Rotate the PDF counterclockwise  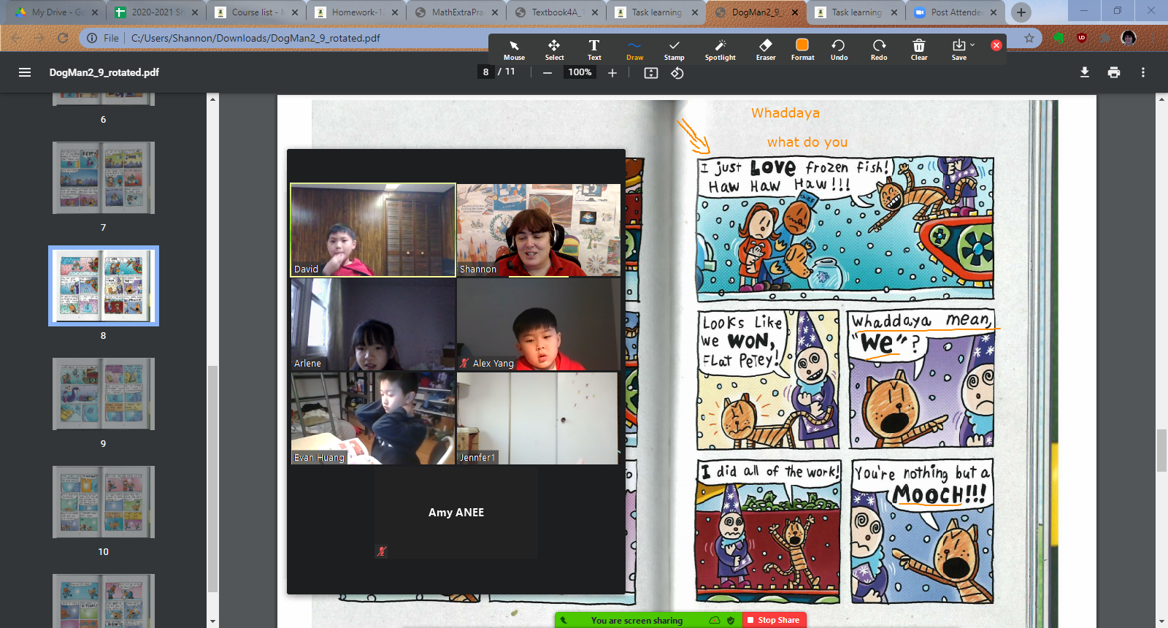click(x=677, y=72)
